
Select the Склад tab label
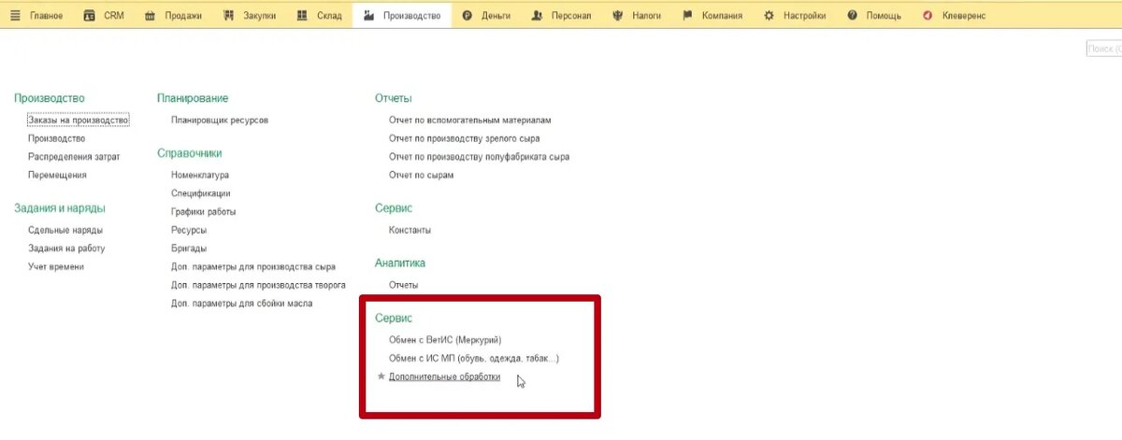click(x=328, y=17)
